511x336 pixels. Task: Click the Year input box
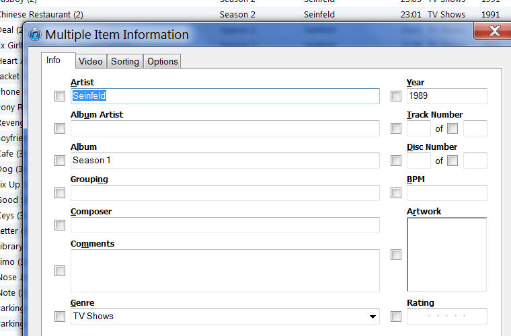click(x=446, y=96)
